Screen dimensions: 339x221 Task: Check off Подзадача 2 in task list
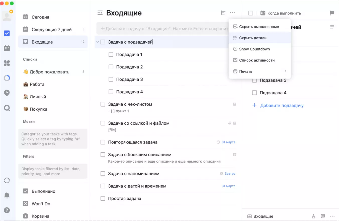click(x=111, y=67)
